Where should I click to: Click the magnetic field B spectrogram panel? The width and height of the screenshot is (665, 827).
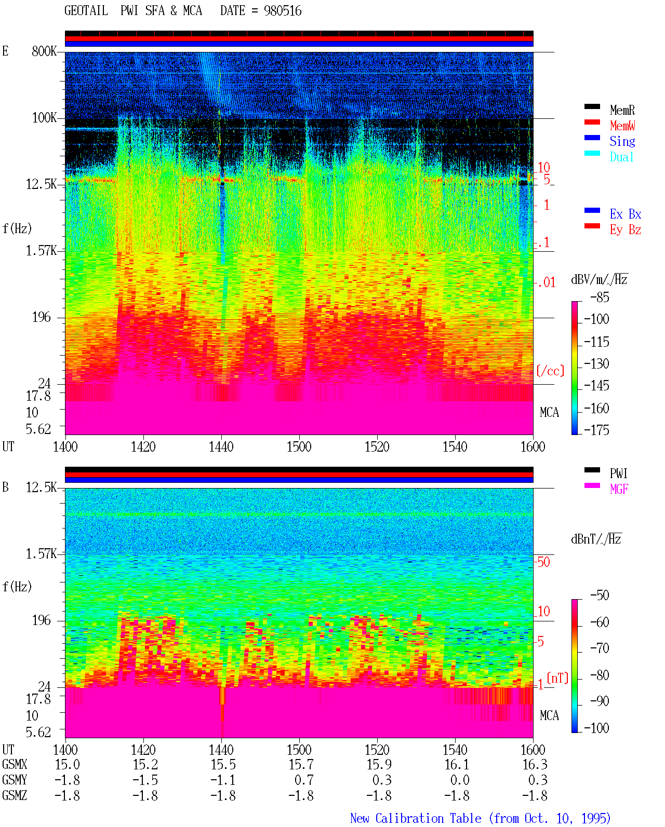[x=299, y=613]
